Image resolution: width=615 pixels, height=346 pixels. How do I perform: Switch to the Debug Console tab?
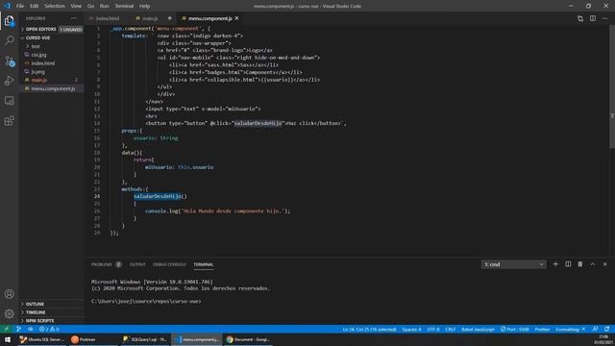169,264
